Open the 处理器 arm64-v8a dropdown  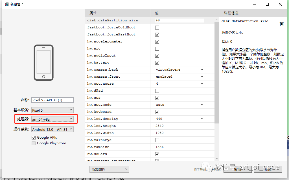52,119
